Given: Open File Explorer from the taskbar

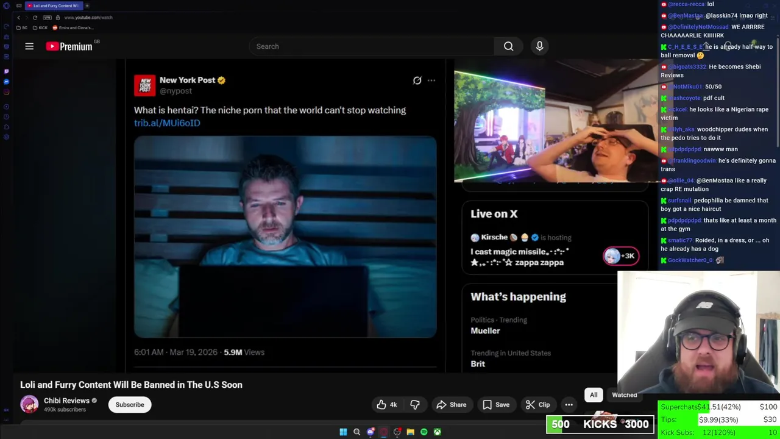Looking at the screenshot, I should click(410, 432).
